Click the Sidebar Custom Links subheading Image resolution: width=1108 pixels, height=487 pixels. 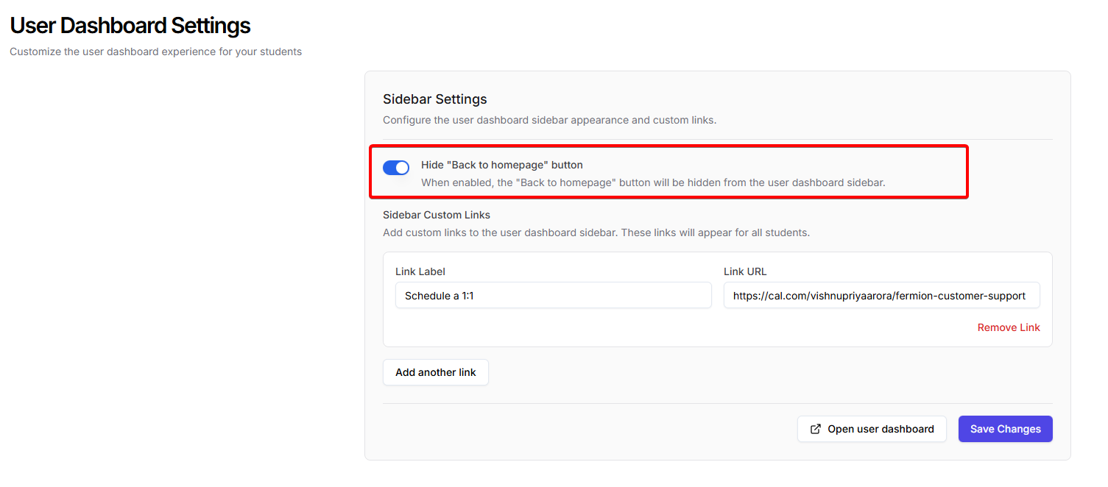coord(436,215)
